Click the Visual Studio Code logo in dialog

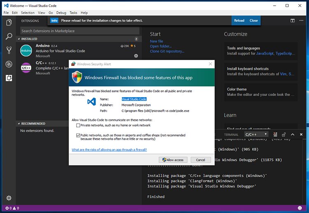(91, 102)
